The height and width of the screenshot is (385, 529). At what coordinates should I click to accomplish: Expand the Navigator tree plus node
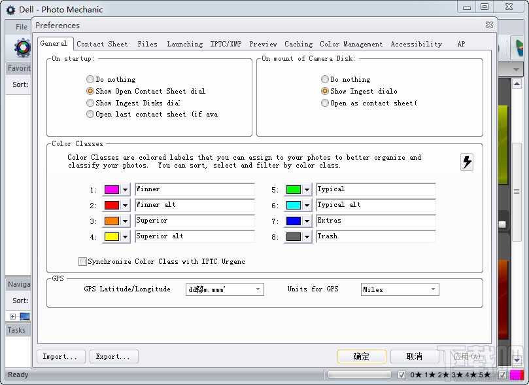point(12,316)
